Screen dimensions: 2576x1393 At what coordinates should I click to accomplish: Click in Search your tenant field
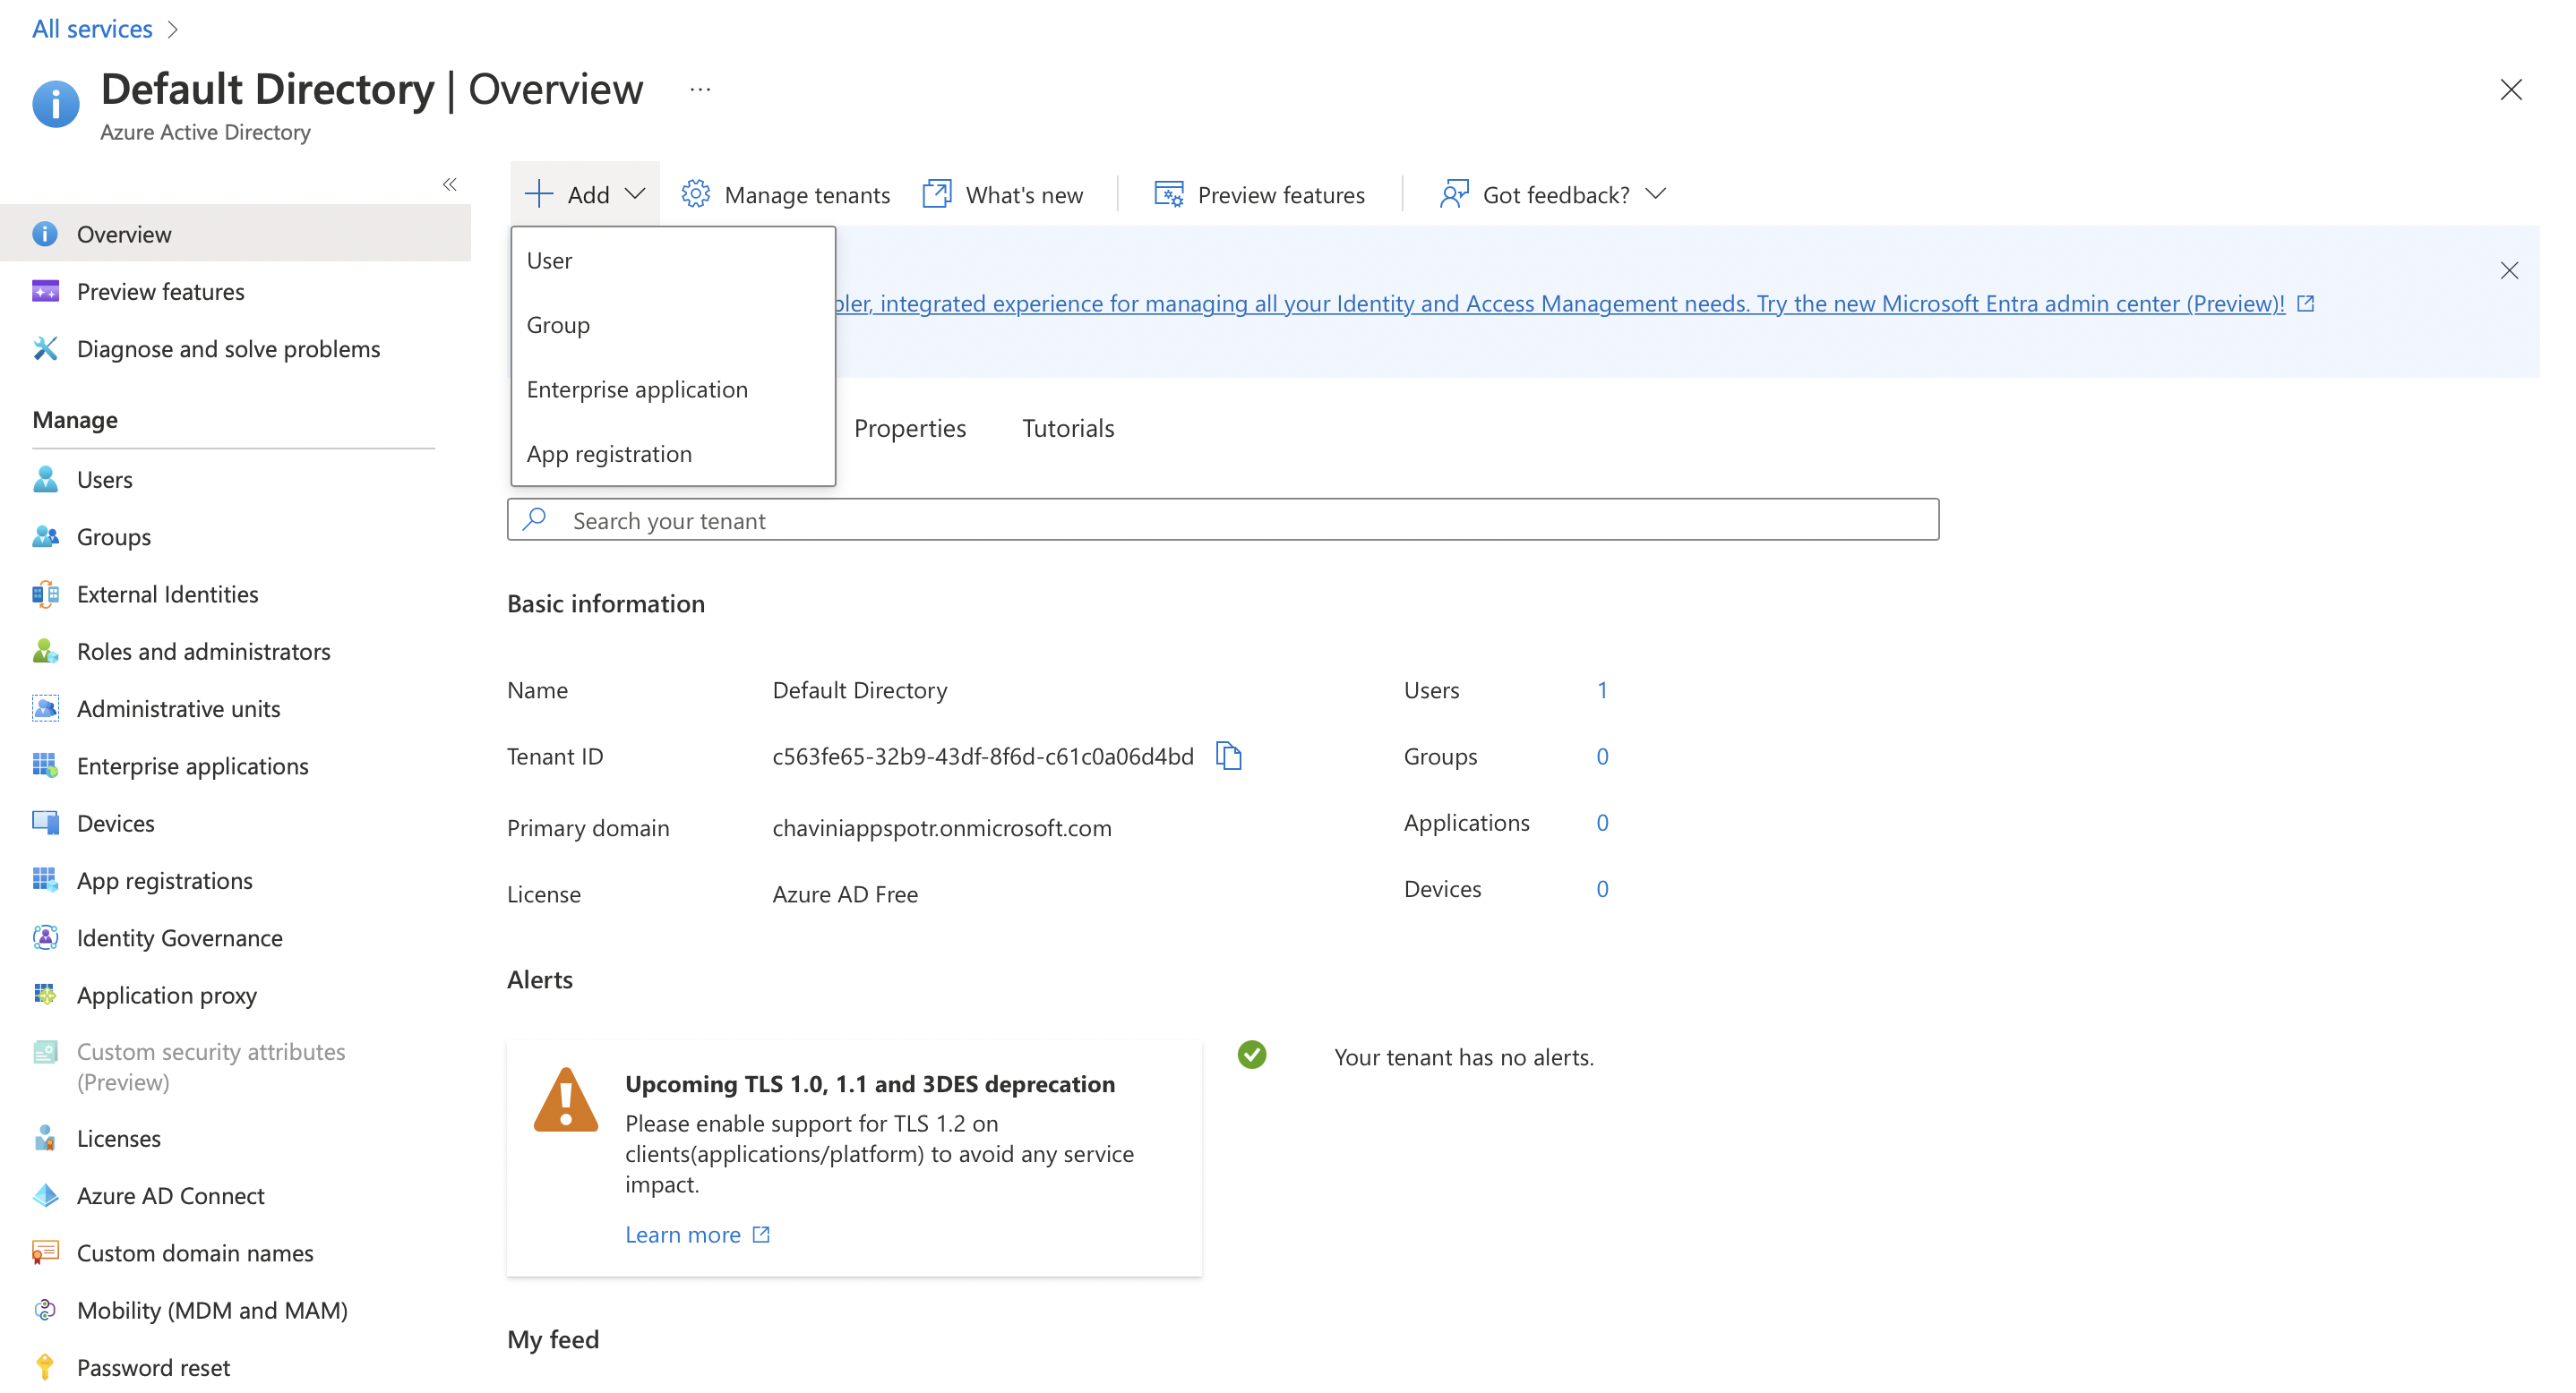coord(1222,519)
